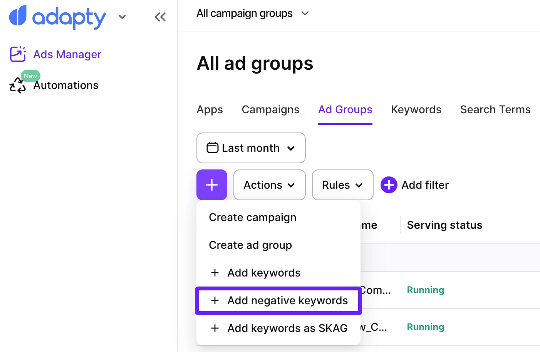
Task: Open the All campaign groups dropdown
Action: click(x=252, y=13)
